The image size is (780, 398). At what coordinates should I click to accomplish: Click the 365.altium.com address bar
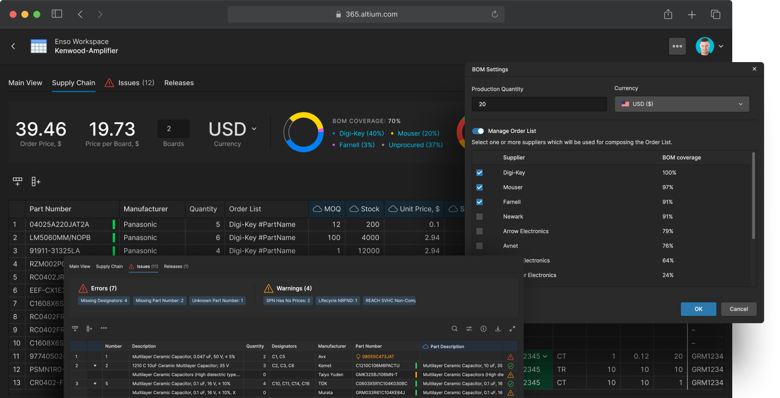point(366,14)
